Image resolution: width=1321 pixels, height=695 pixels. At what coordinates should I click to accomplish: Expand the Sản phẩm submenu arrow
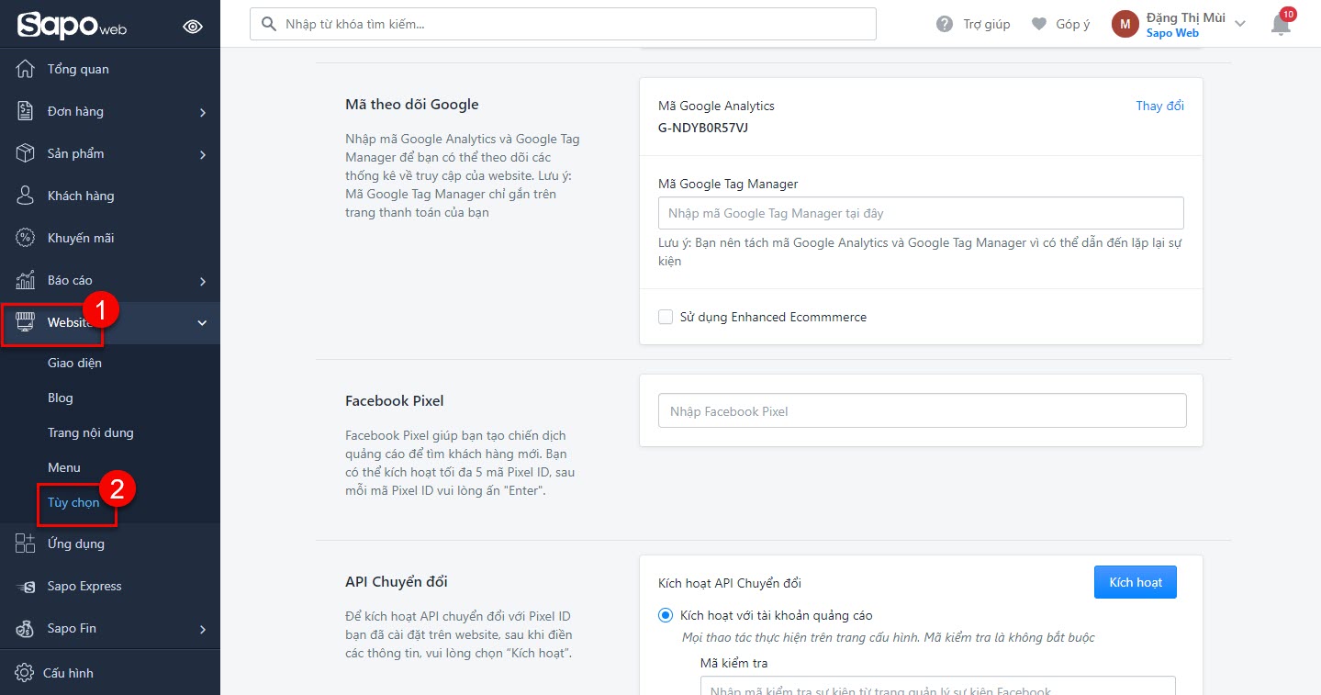[203, 154]
